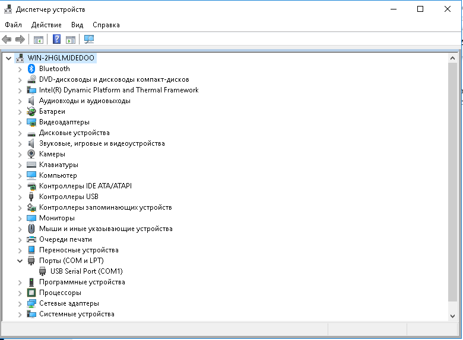Viewport: 463px width, 340px height.
Task: Expand the Контроллеры USB category
Action: [x=20, y=197]
